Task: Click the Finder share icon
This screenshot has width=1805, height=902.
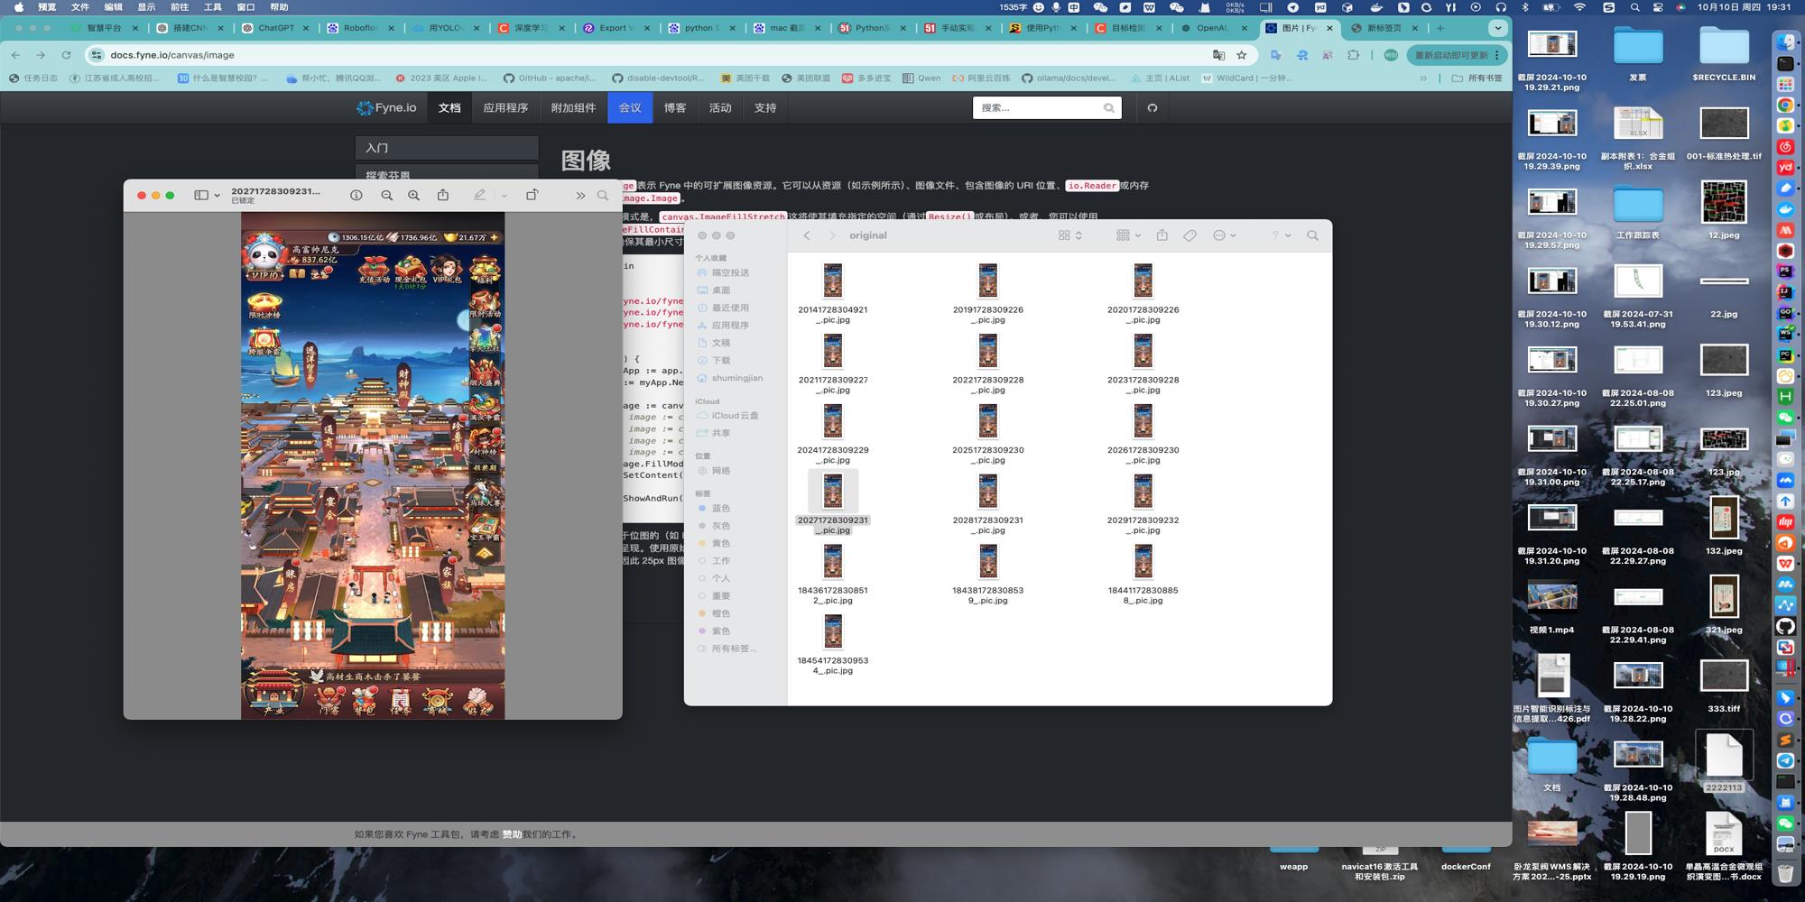Action: (x=1162, y=235)
